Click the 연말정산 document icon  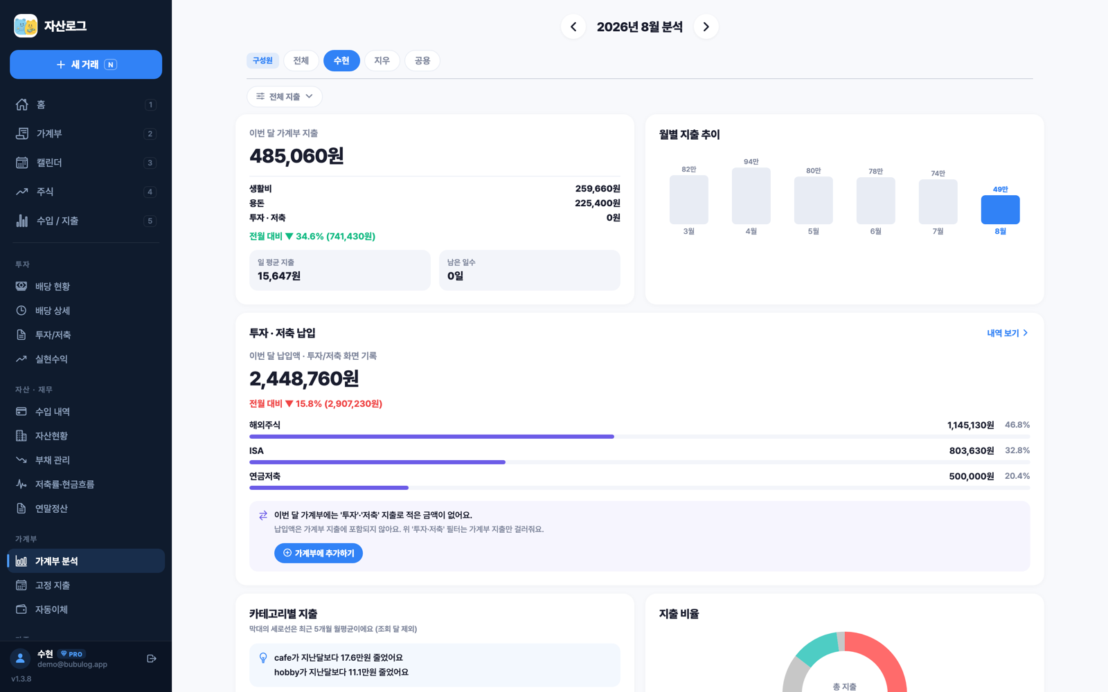click(21, 509)
